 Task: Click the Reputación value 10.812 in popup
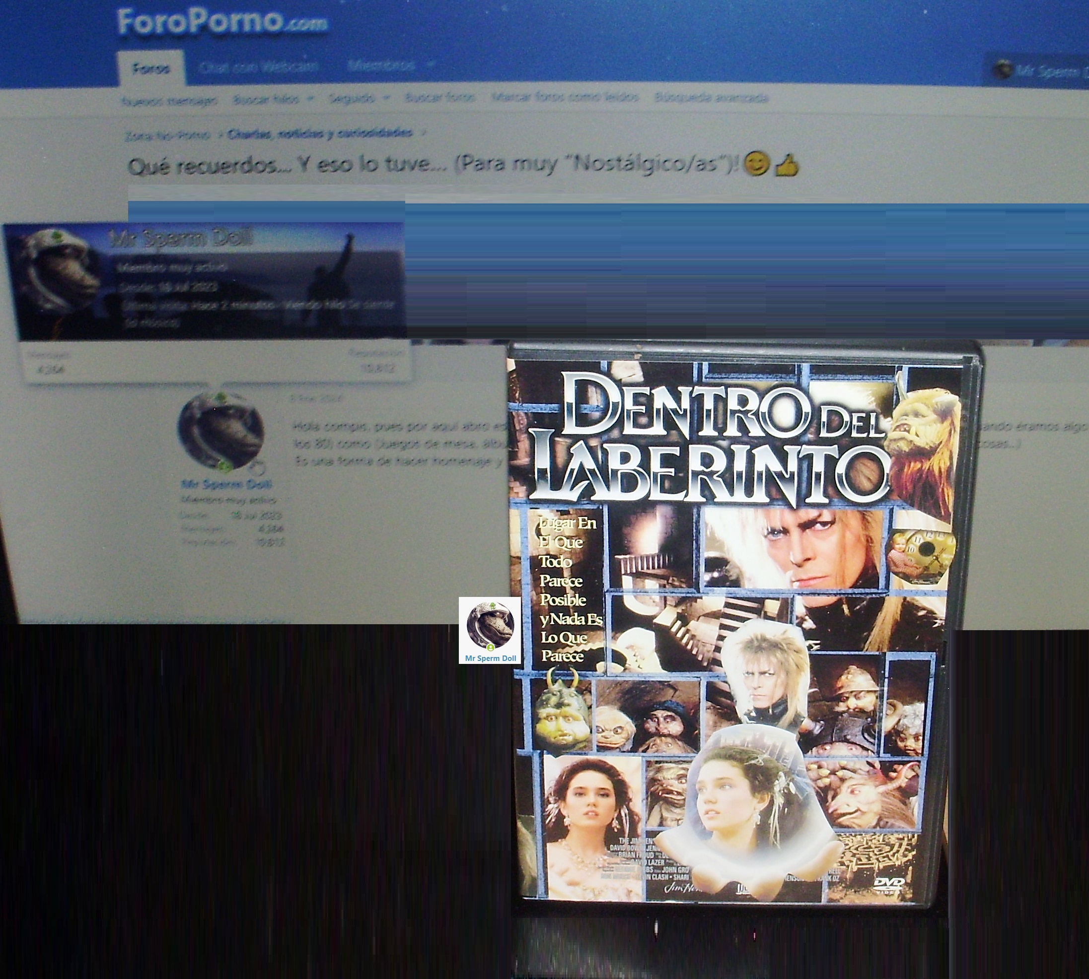379,369
